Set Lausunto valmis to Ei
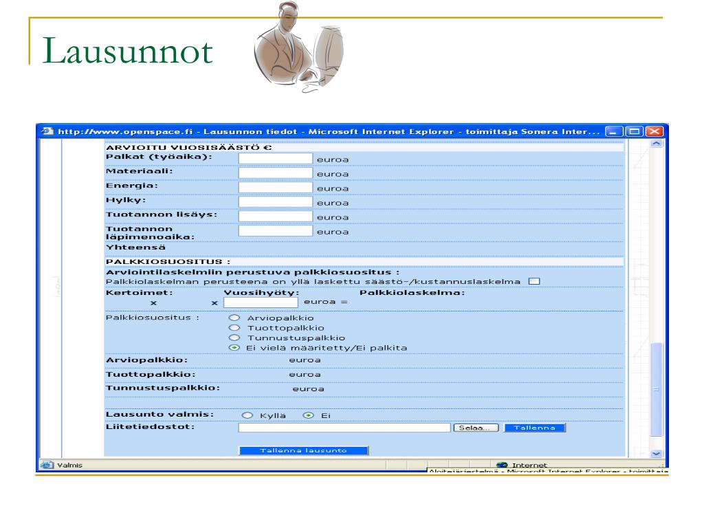 [309, 415]
